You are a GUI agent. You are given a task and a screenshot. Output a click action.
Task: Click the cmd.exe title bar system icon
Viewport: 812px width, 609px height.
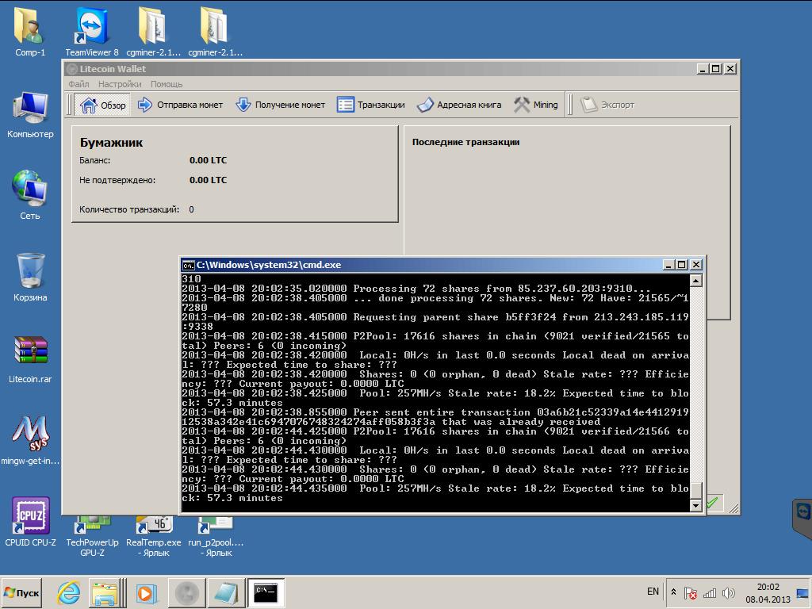189,265
